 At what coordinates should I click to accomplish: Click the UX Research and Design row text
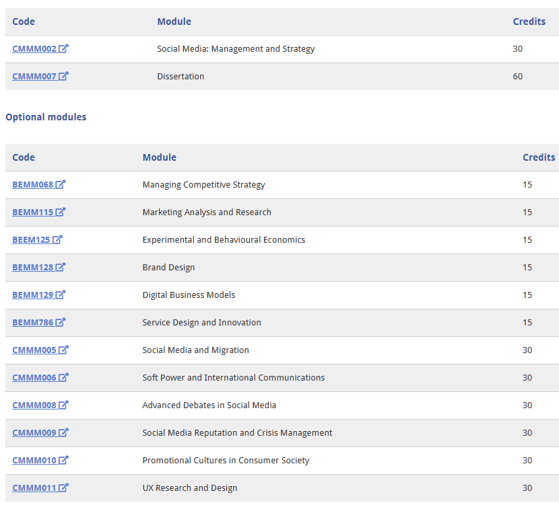pos(190,488)
